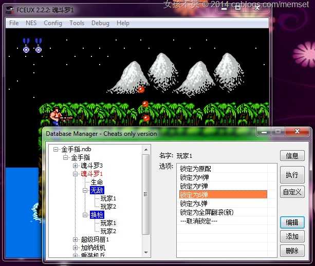Click the 删除 button
Screen dimensions: 315x266
292,251
